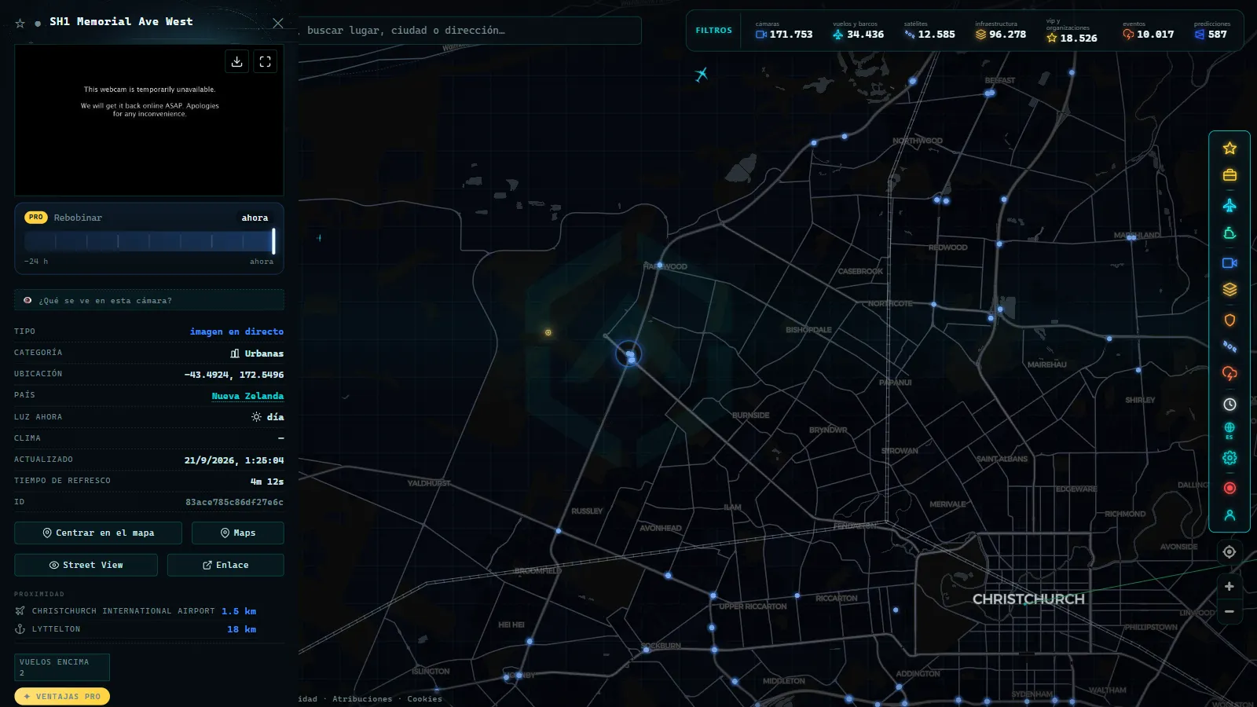The image size is (1257, 707).
Task: Star the SH1 Memorial Ave West camera
Action: pos(20,24)
